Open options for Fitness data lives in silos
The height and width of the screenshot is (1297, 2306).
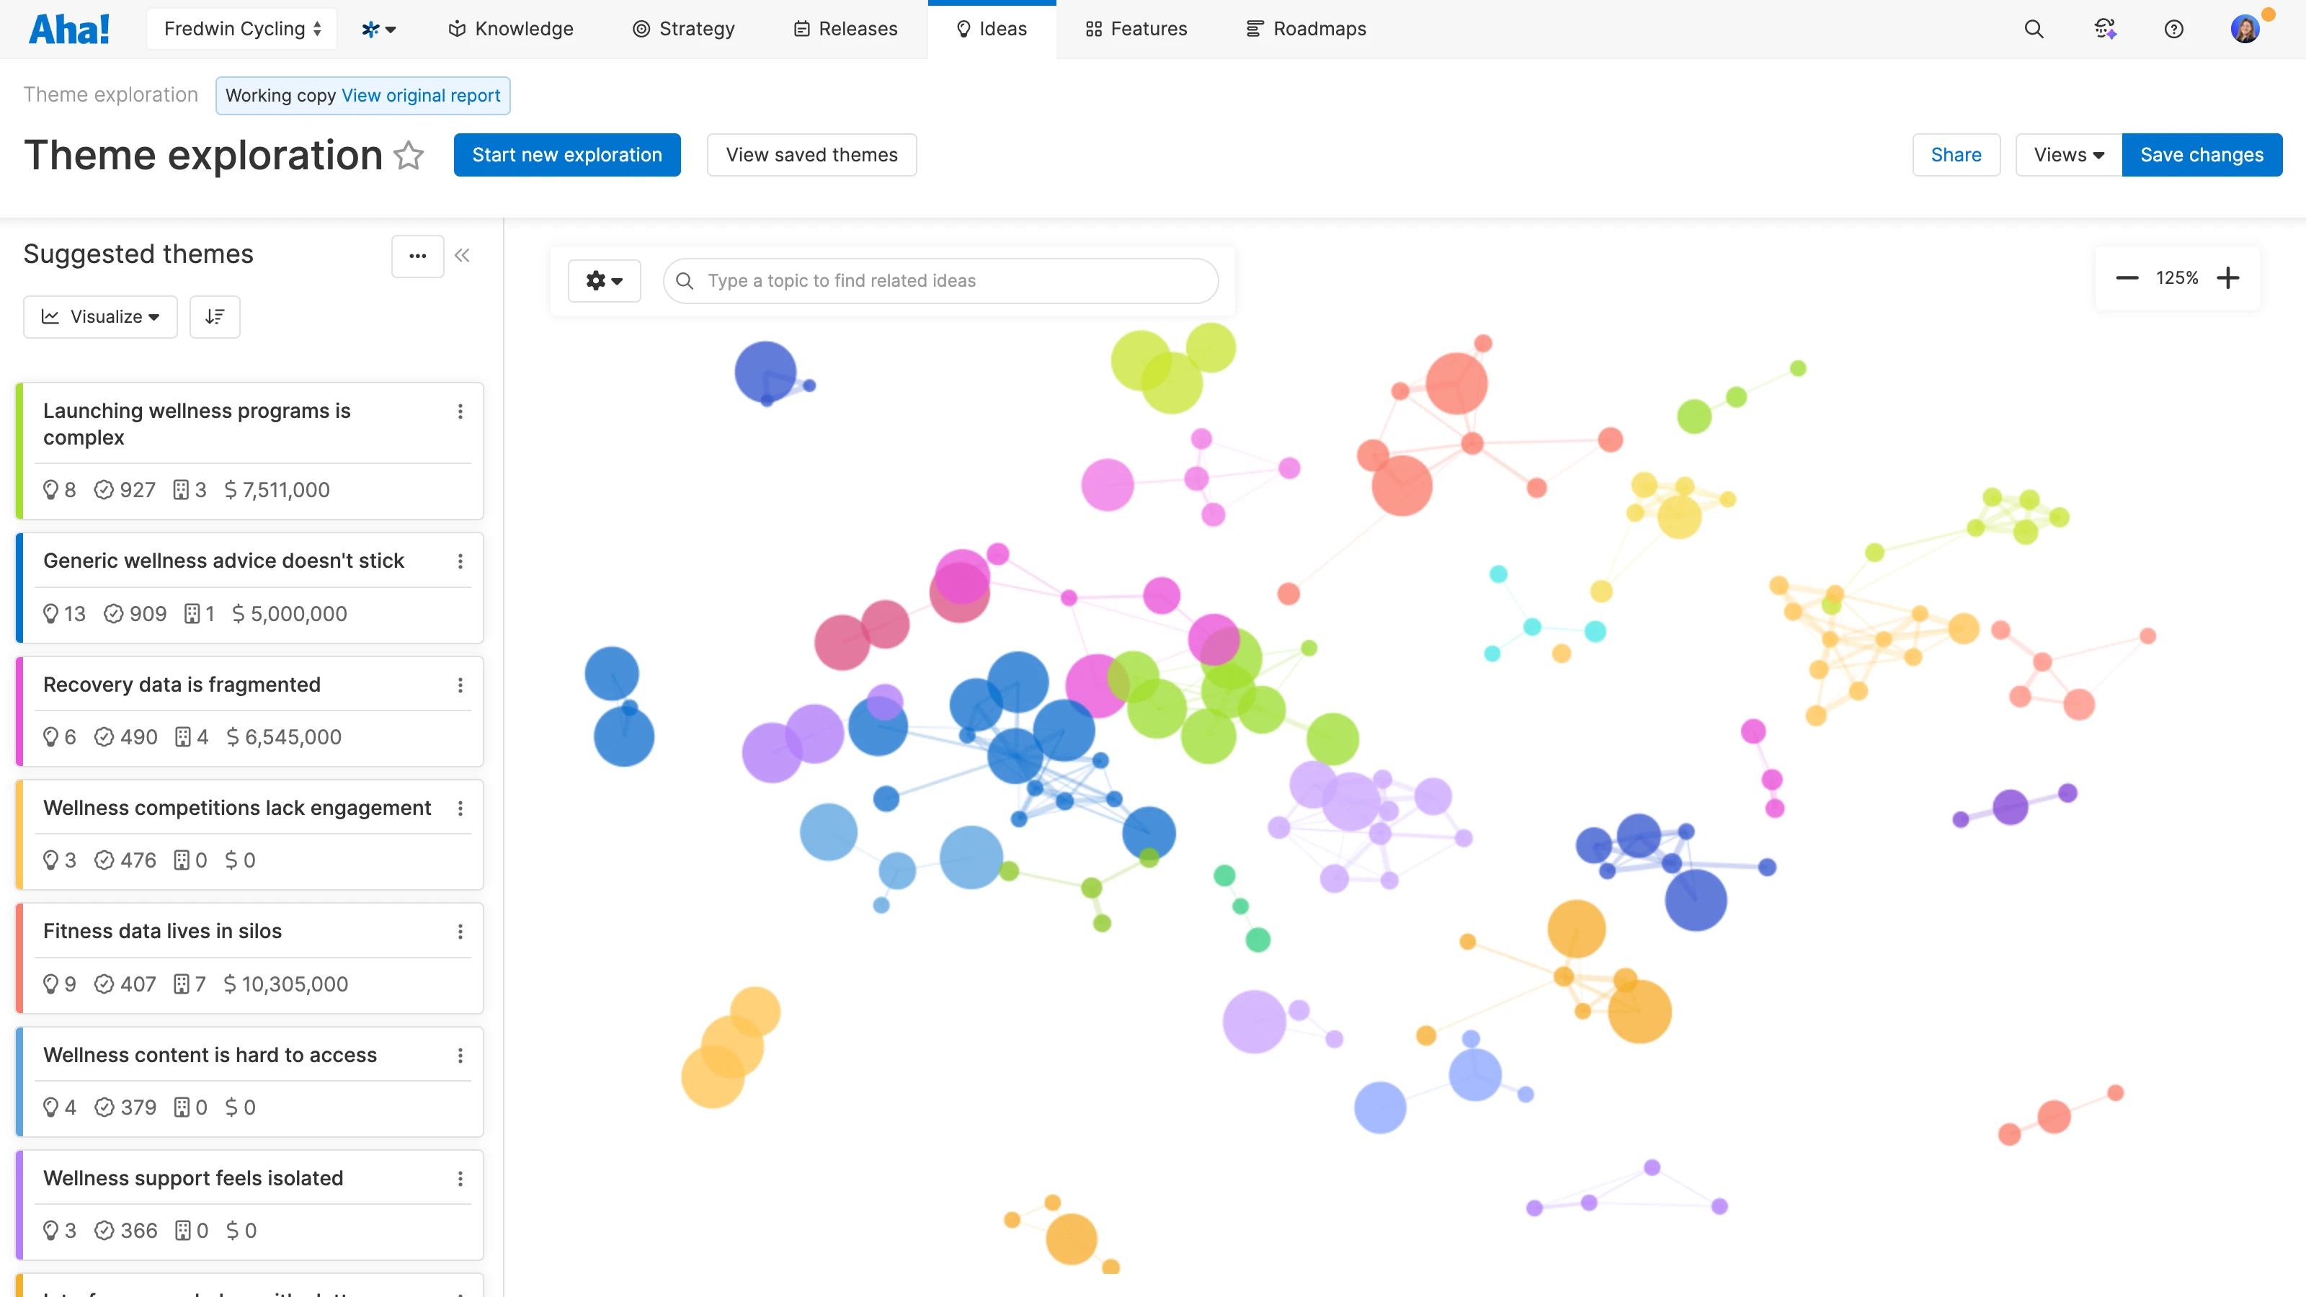pos(460,932)
